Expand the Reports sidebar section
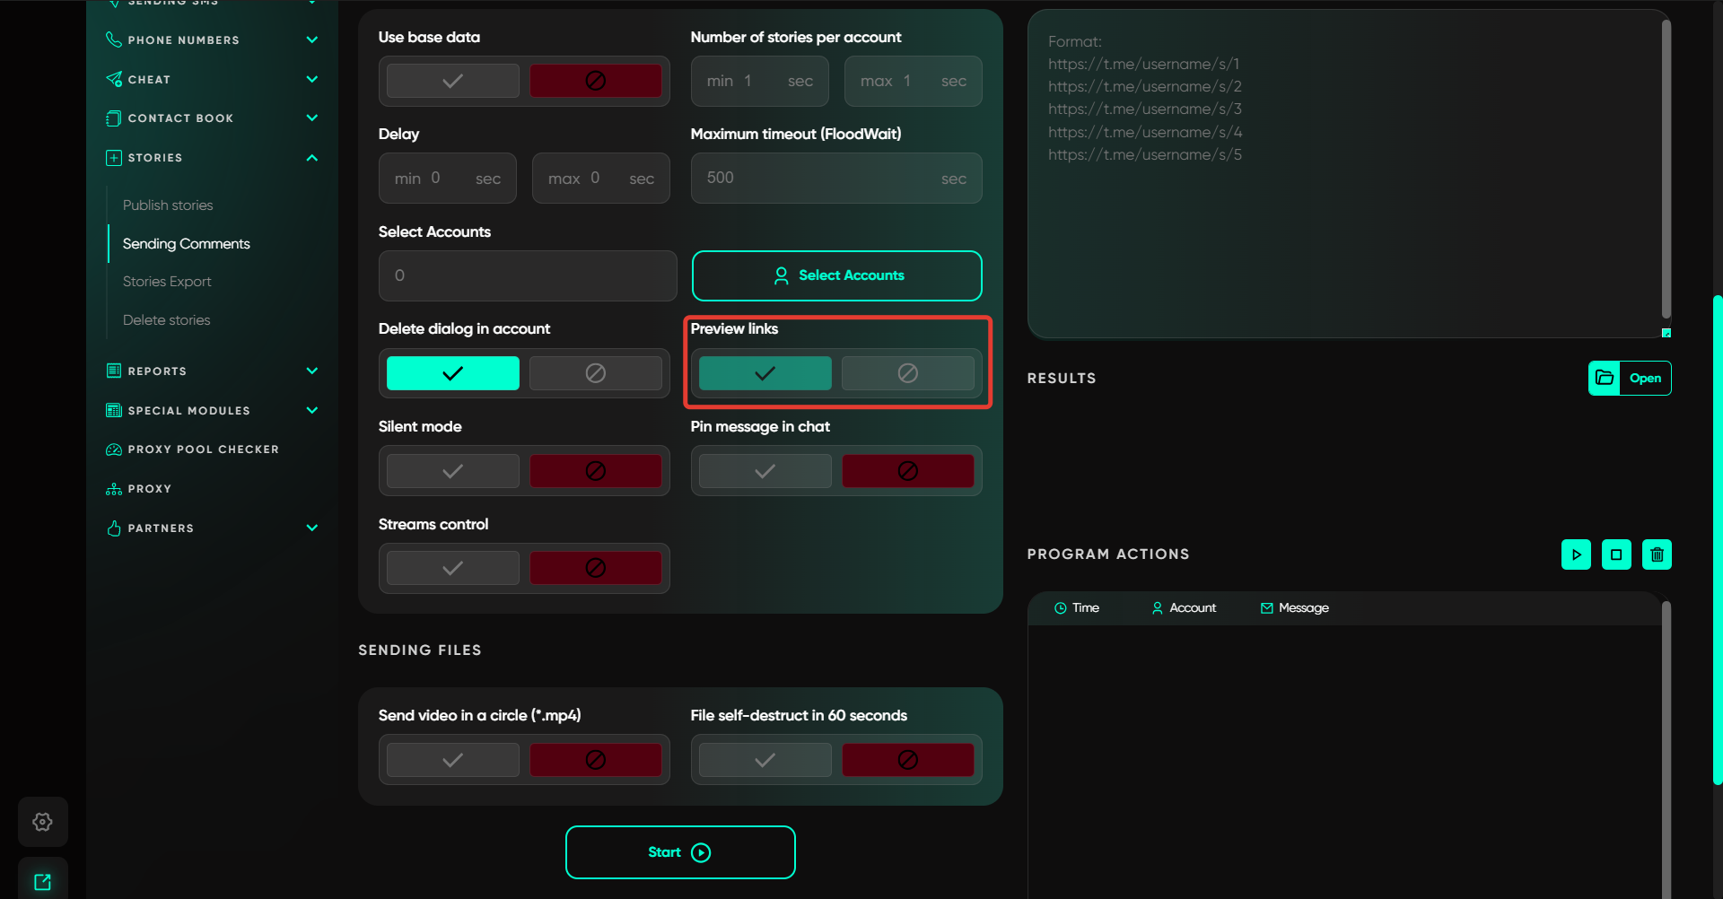The height and width of the screenshot is (899, 1723). 311,371
